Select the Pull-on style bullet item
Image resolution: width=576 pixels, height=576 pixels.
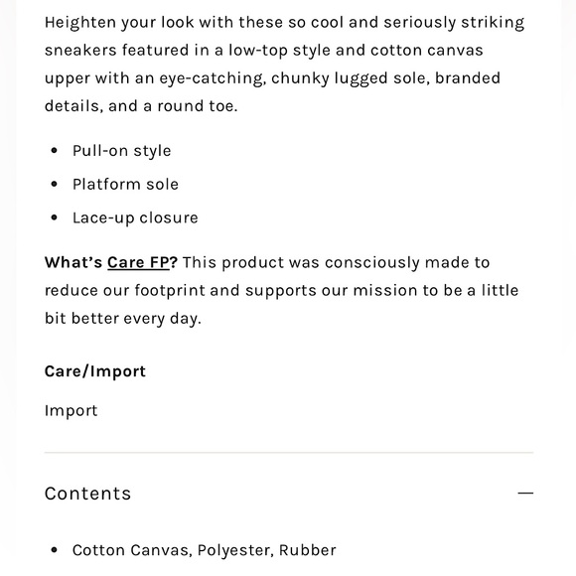[x=121, y=151]
